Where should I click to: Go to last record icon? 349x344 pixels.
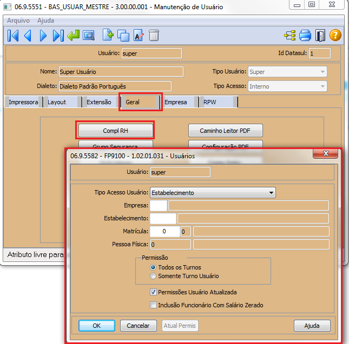58,36
